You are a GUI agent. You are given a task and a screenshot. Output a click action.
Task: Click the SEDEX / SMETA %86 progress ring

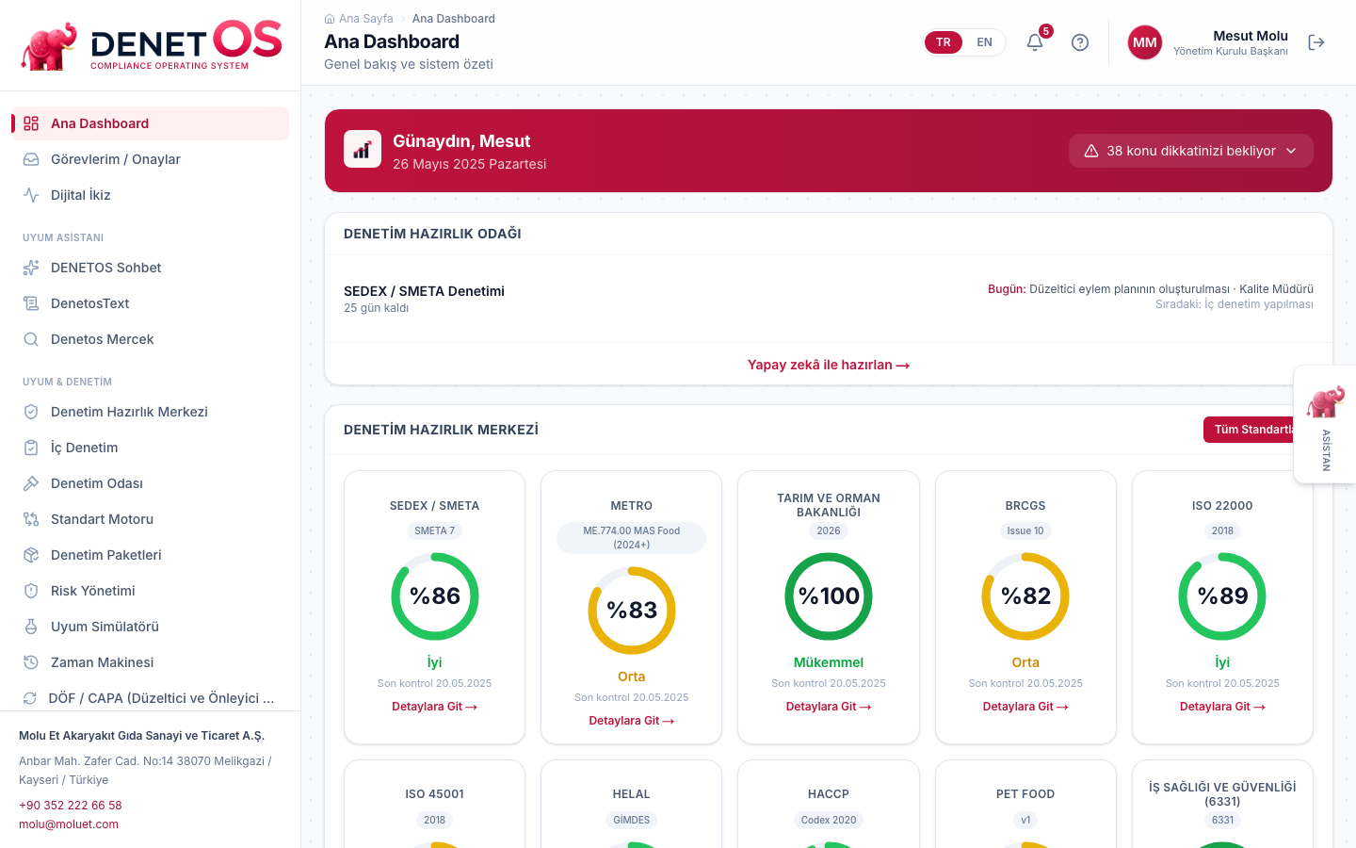point(435,596)
